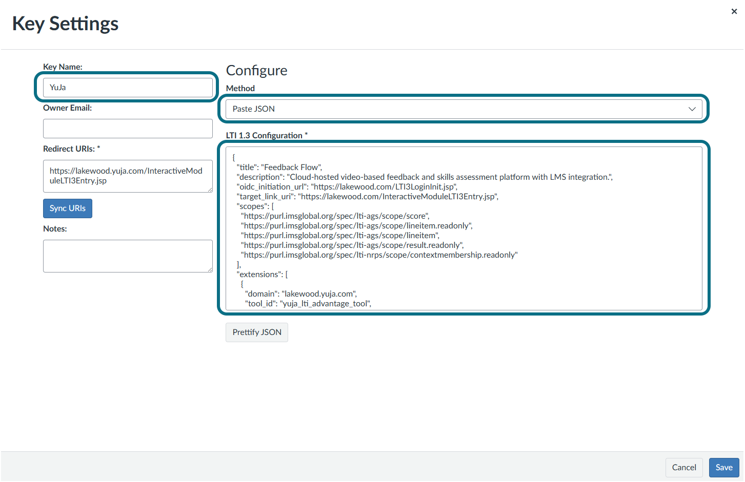Click the resize handle of Notes textarea

[x=210, y=269]
